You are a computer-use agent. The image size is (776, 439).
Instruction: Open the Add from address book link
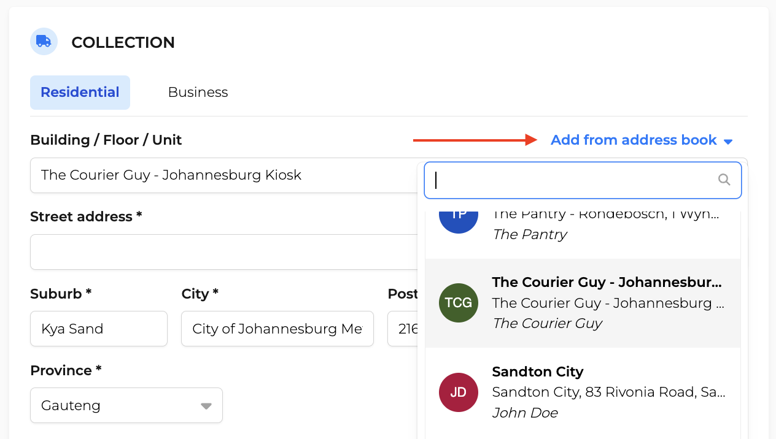tap(634, 140)
